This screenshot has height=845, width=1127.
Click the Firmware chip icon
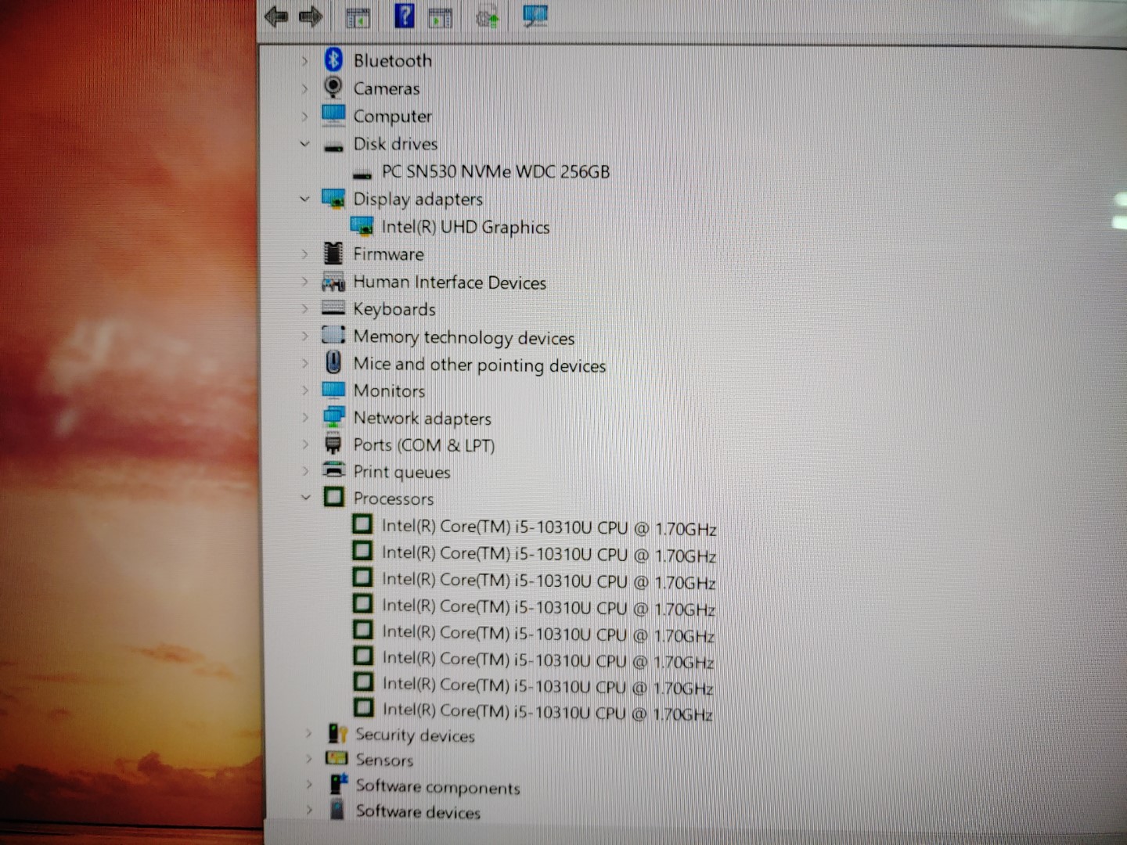[333, 253]
